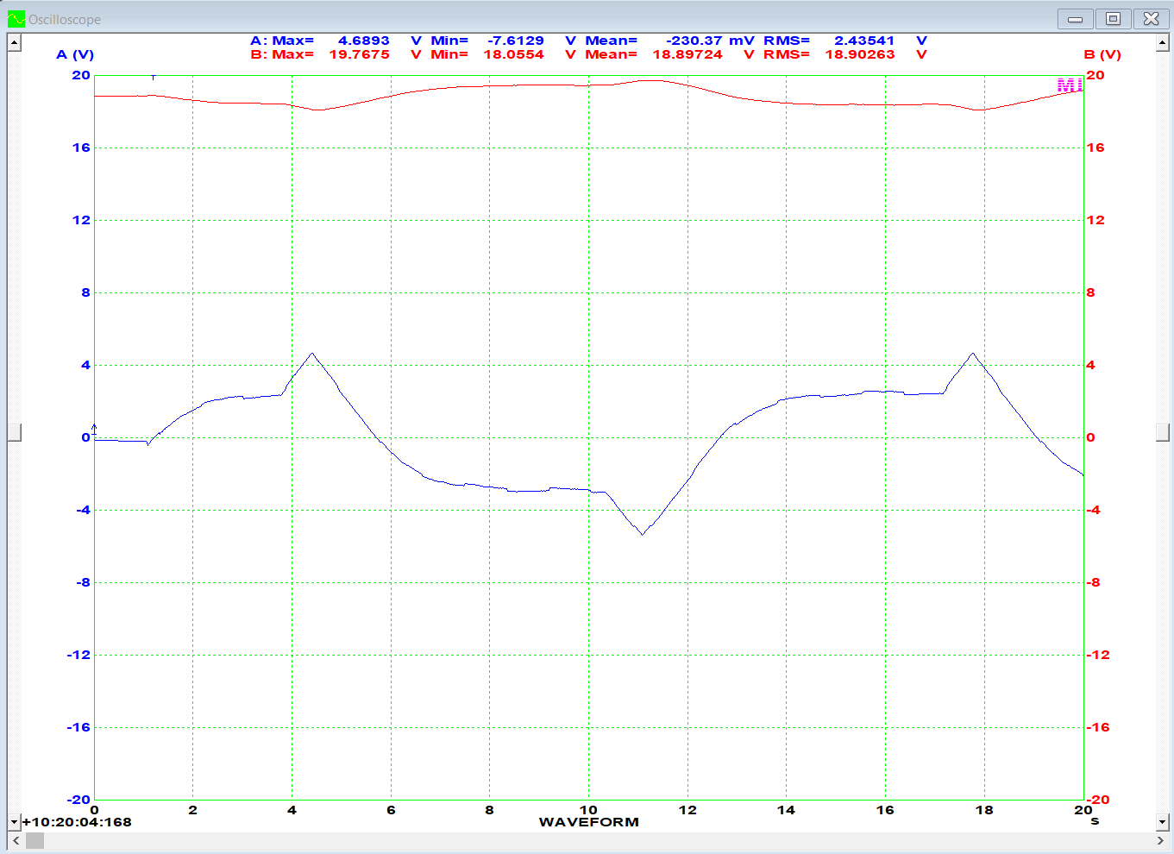Click the horizontal scrollbar thumb at the bottom
This screenshot has width=1174, height=854.
tap(35, 840)
